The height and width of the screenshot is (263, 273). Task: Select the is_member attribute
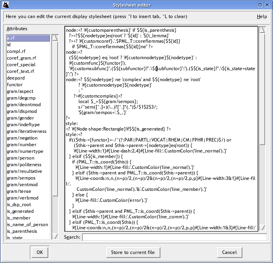tap(28, 218)
